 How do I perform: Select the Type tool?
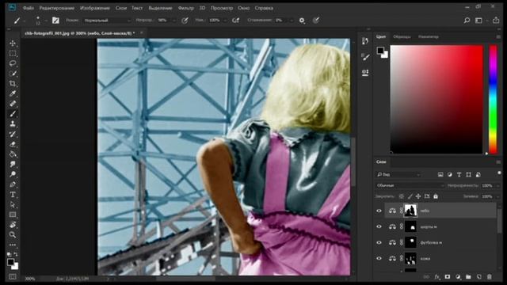click(13, 195)
